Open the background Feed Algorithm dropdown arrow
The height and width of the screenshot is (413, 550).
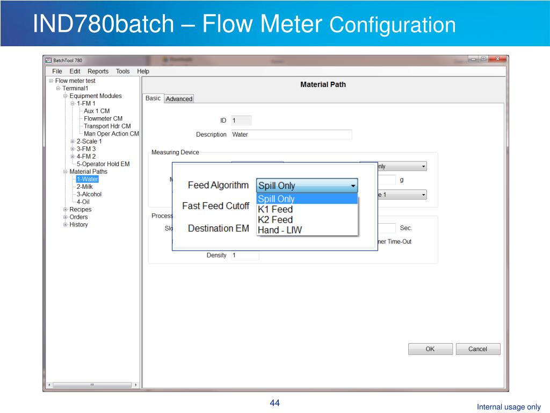click(423, 166)
